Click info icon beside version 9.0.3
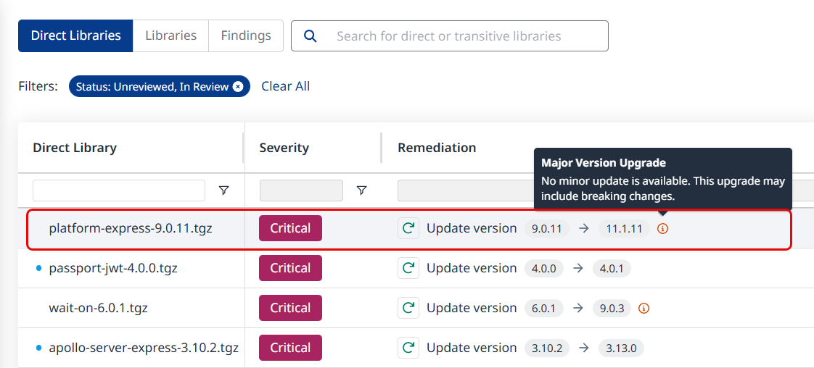This screenshot has height=368, width=814. [644, 309]
